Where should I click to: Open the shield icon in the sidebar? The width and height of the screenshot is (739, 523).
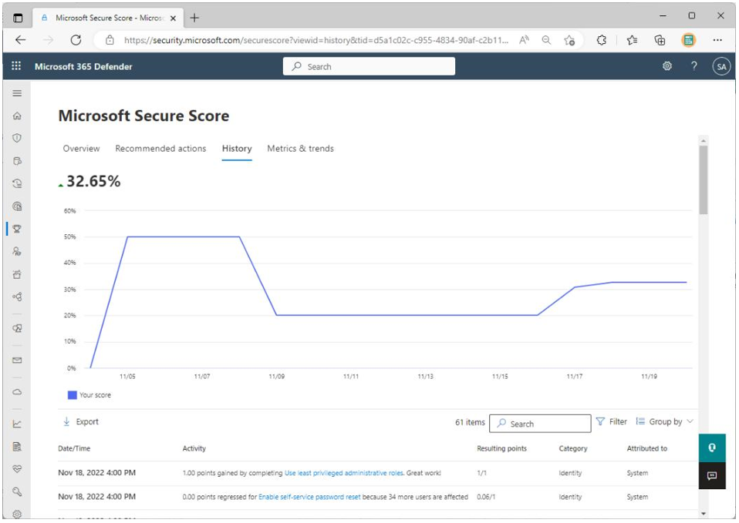[x=17, y=138]
